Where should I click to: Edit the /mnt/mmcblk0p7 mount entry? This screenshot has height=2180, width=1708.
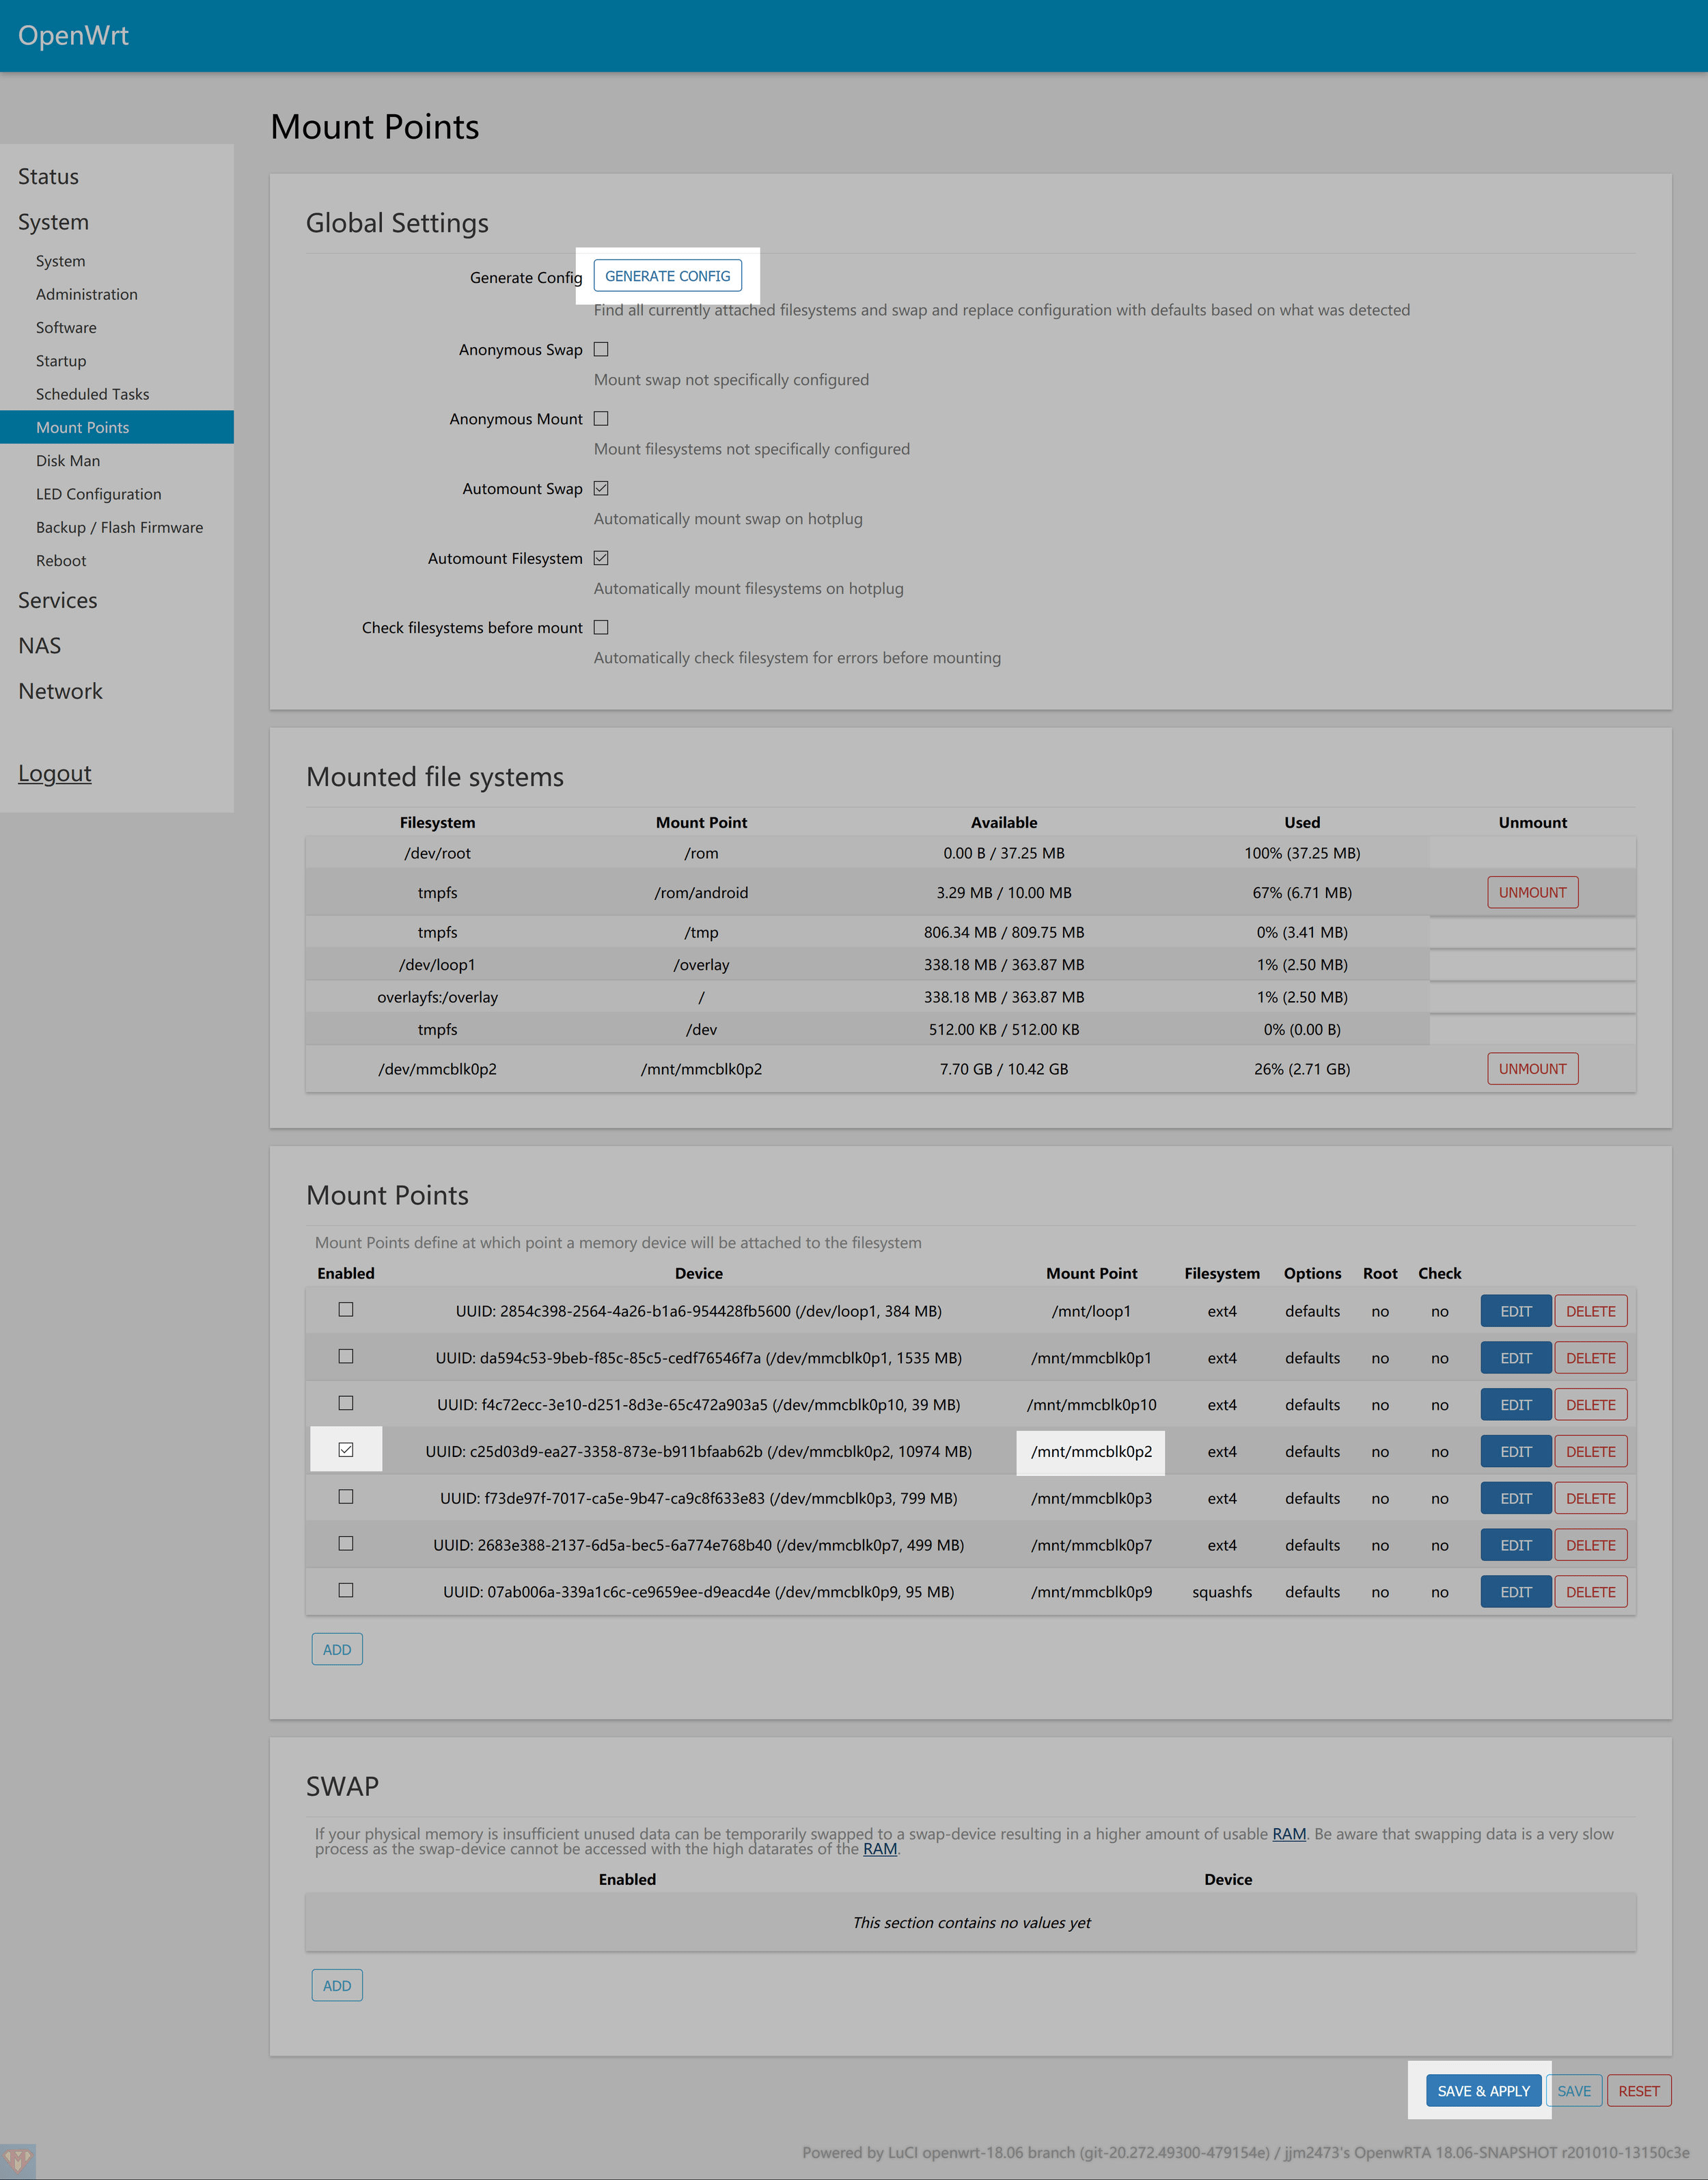click(x=1515, y=1545)
